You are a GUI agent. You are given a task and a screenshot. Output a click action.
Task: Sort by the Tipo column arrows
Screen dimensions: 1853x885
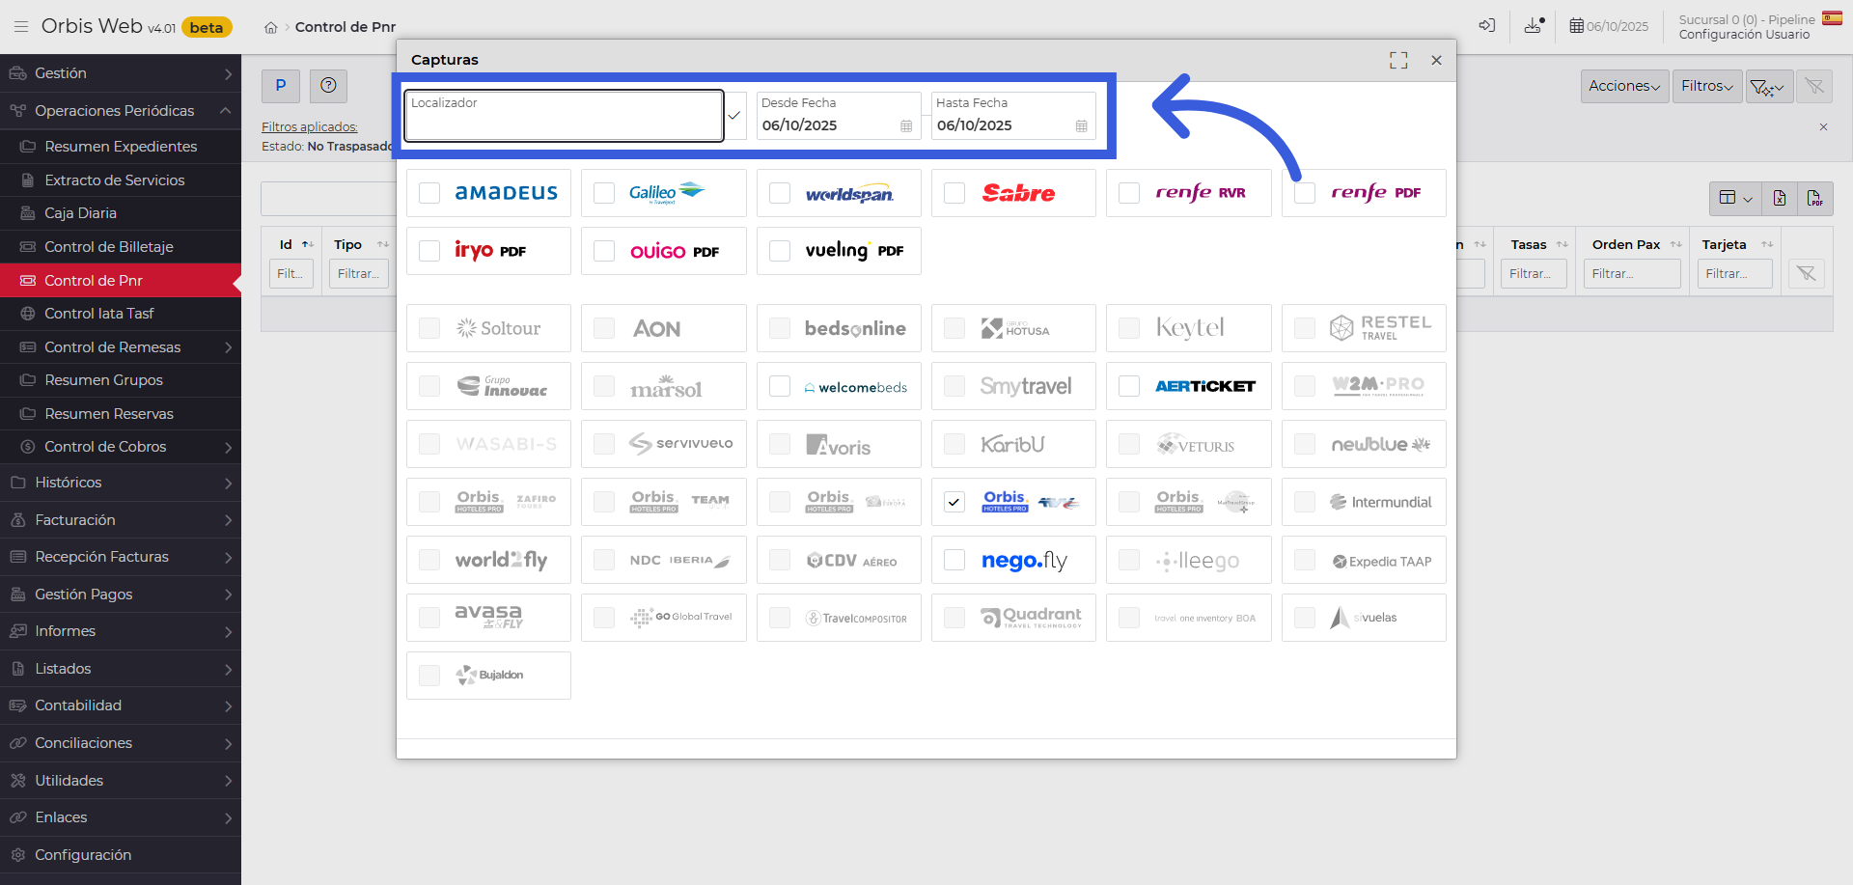point(383,245)
